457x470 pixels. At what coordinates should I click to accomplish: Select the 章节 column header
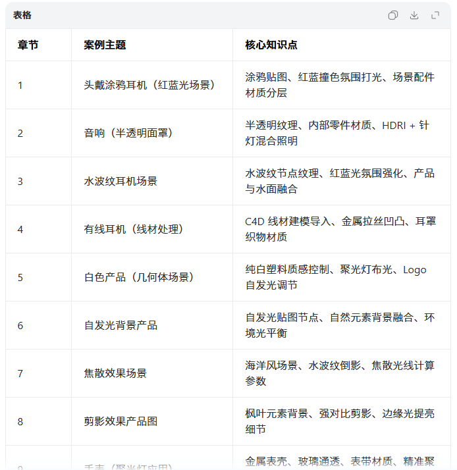tap(28, 45)
